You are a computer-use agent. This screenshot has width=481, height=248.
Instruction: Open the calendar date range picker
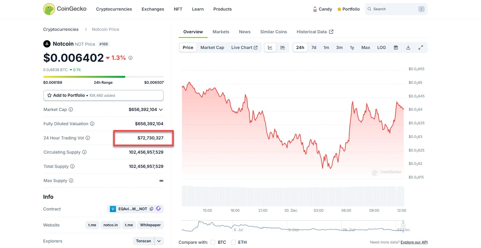pos(396,47)
